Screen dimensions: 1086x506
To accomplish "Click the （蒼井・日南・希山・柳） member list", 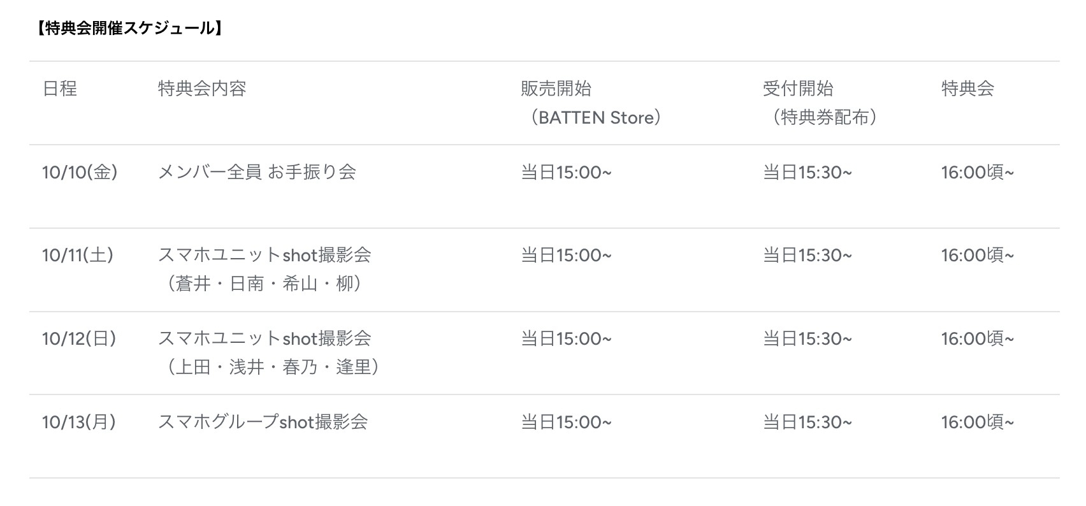I will (x=264, y=284).
